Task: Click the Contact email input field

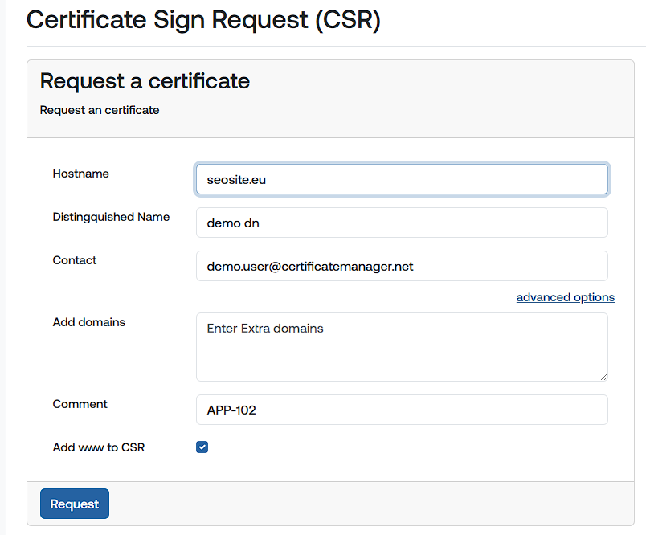Action: pyautogui.click(x=402, y=266)
